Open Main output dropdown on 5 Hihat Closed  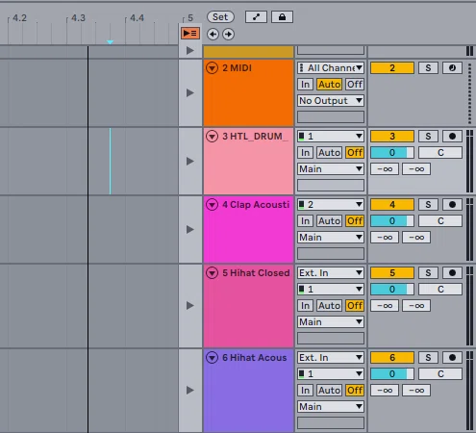click(331, 322)
